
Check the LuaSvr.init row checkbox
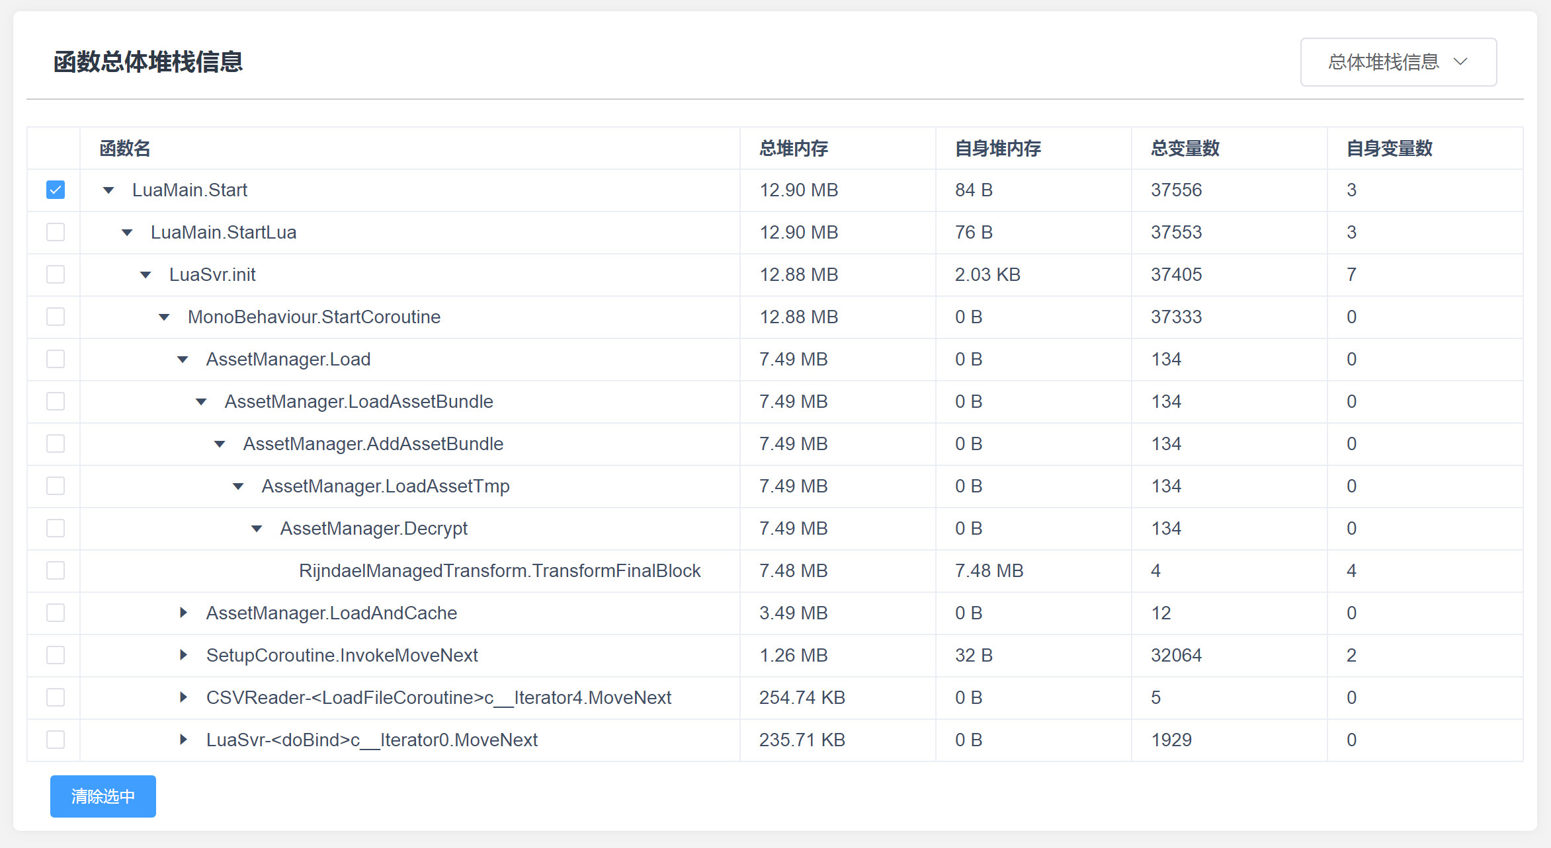[56, 274]
